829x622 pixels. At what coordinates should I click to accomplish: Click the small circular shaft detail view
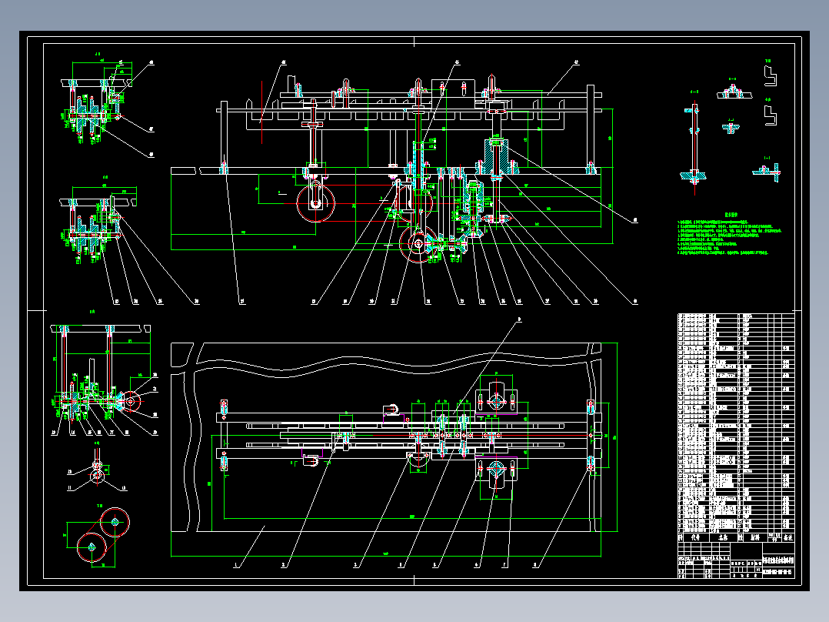coord(98,470)
